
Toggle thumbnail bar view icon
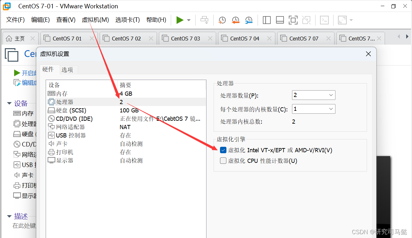pos(280,20)
